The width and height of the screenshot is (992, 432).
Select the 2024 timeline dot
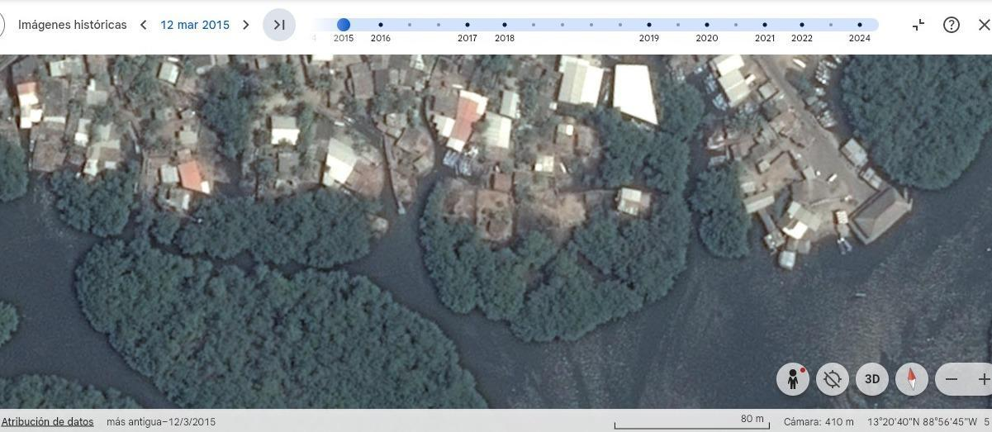860,25
